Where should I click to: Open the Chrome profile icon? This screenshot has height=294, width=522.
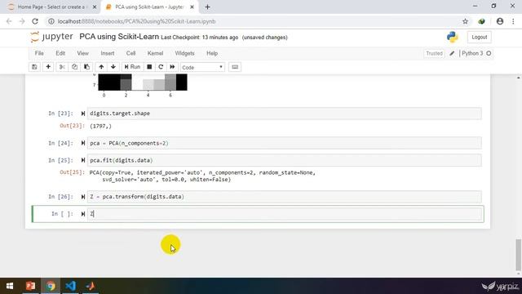coord(500,21)
